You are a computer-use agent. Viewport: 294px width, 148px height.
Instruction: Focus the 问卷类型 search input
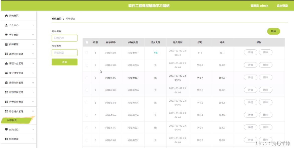(65, 53)
